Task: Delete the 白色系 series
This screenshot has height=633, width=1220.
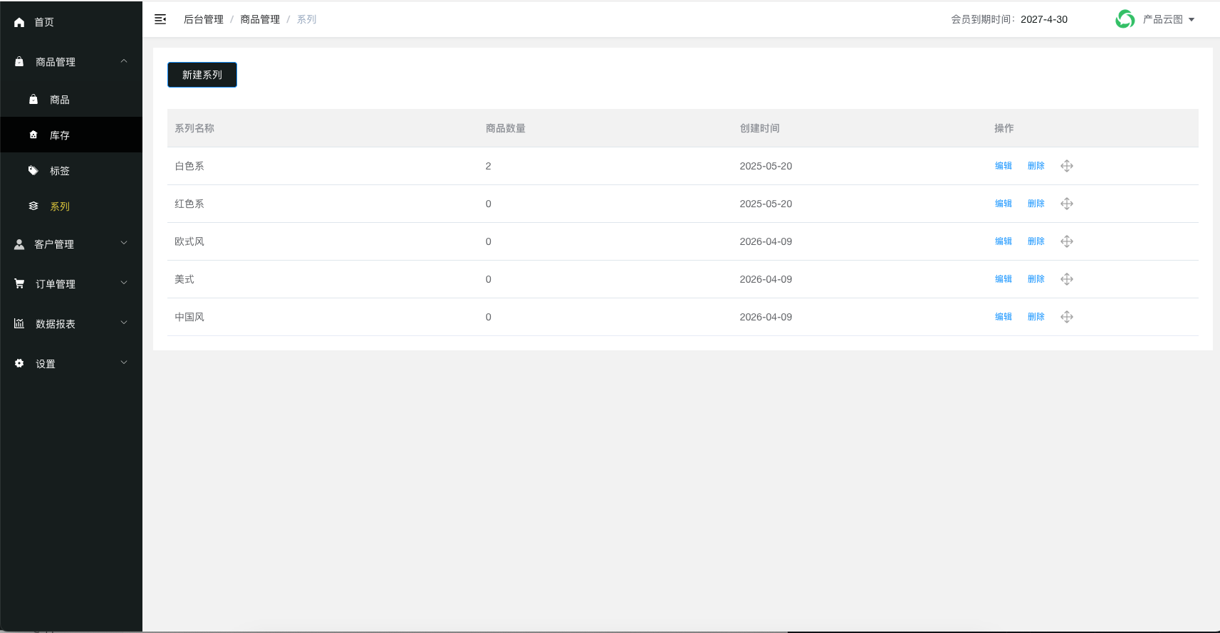Action: [1036, 166]
